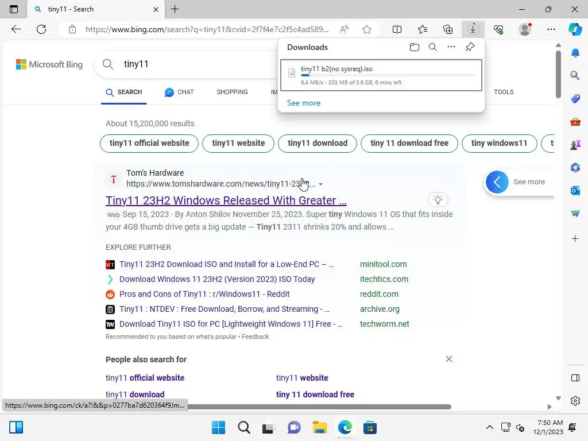The width and height of the screenshot is (588, 441).
Task: Switch to the SHOPPING tab
Action: [232, 92]
